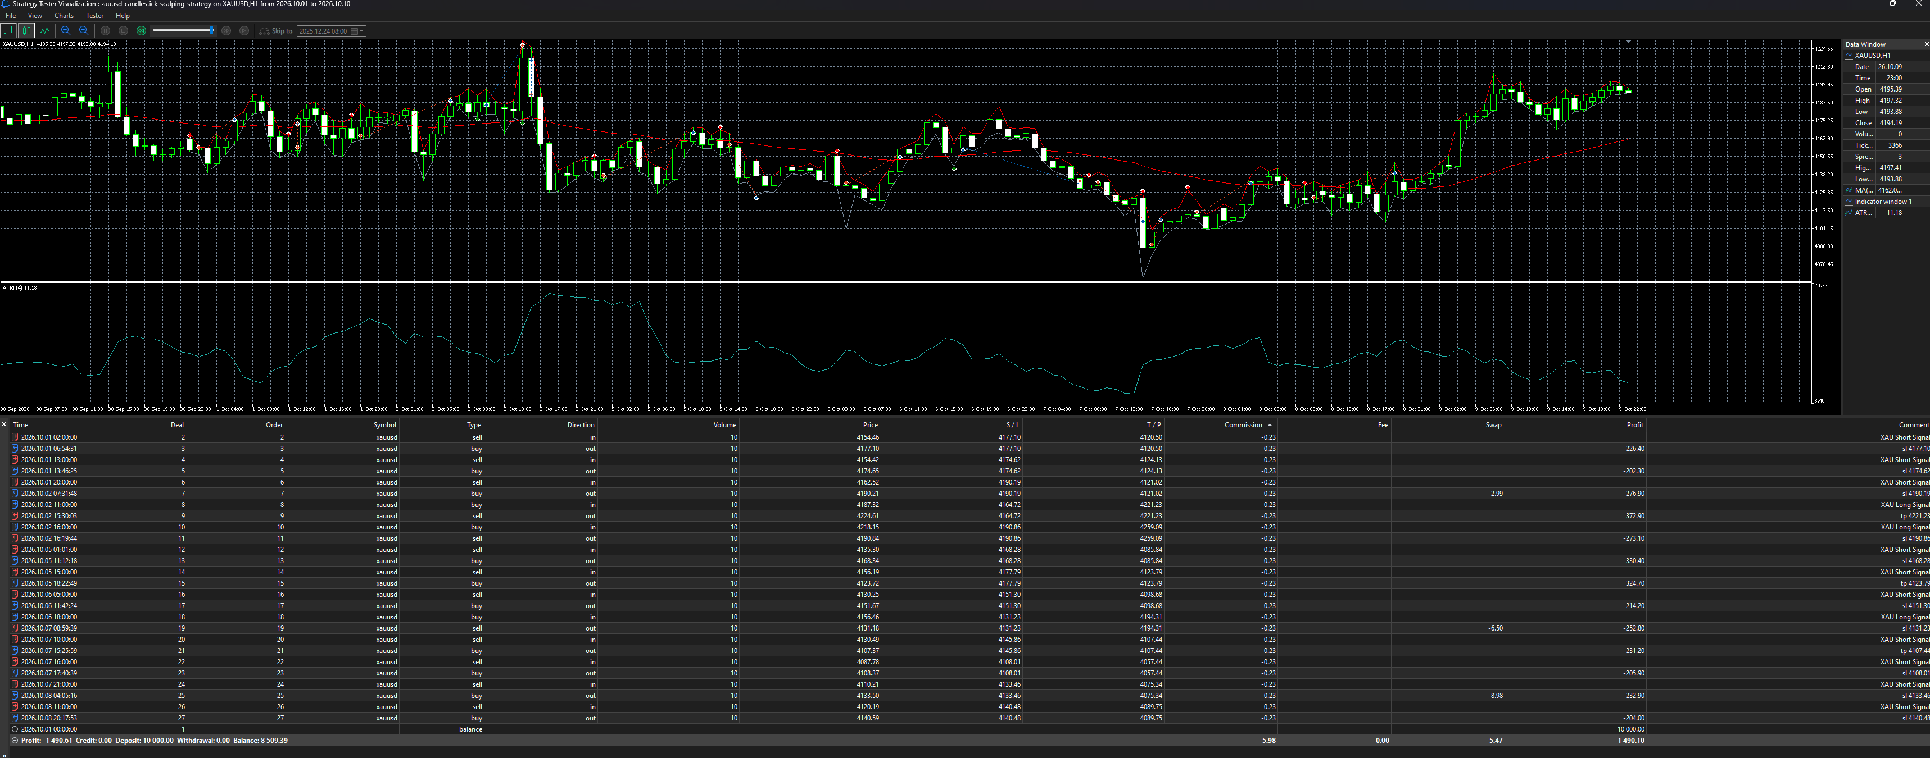Click the MA indicator icon in Data Window
1930x758 pixels.
coord(1849,190)
